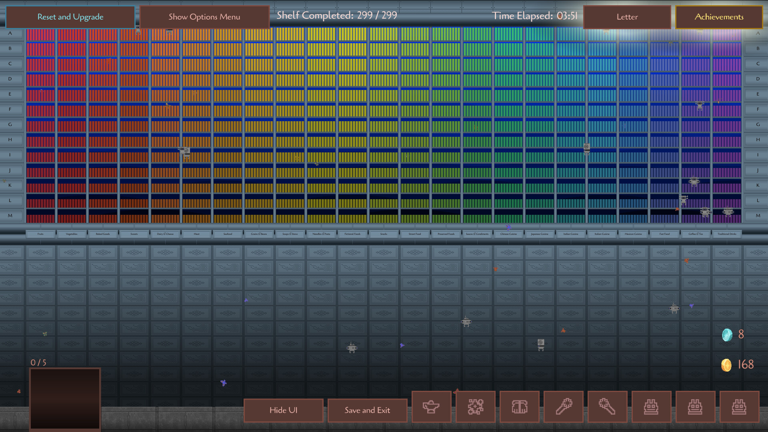Select the Japanese Cuisine shelf label
This screenshot has height=432, width=768.
click(x=540, y=234)
